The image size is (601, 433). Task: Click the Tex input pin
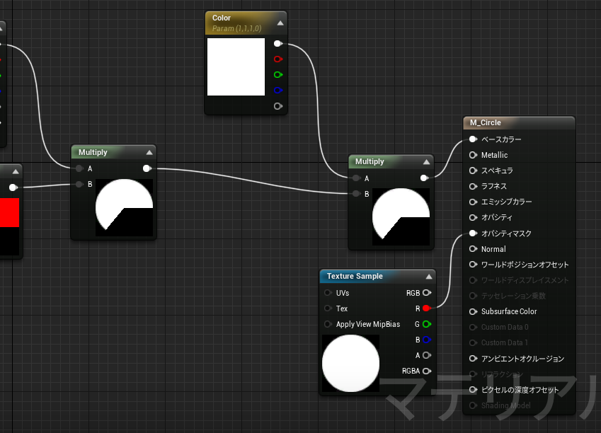coord(328,308)
